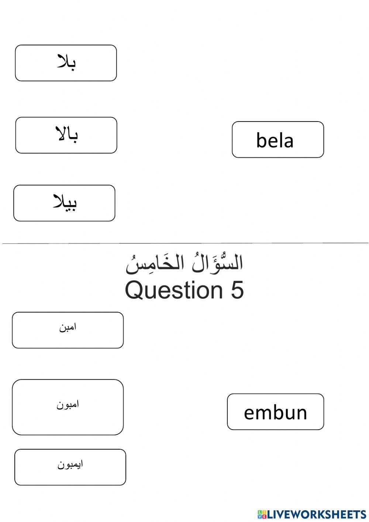
Task: Click the 'bela' word box
Action: pos(277,140)
